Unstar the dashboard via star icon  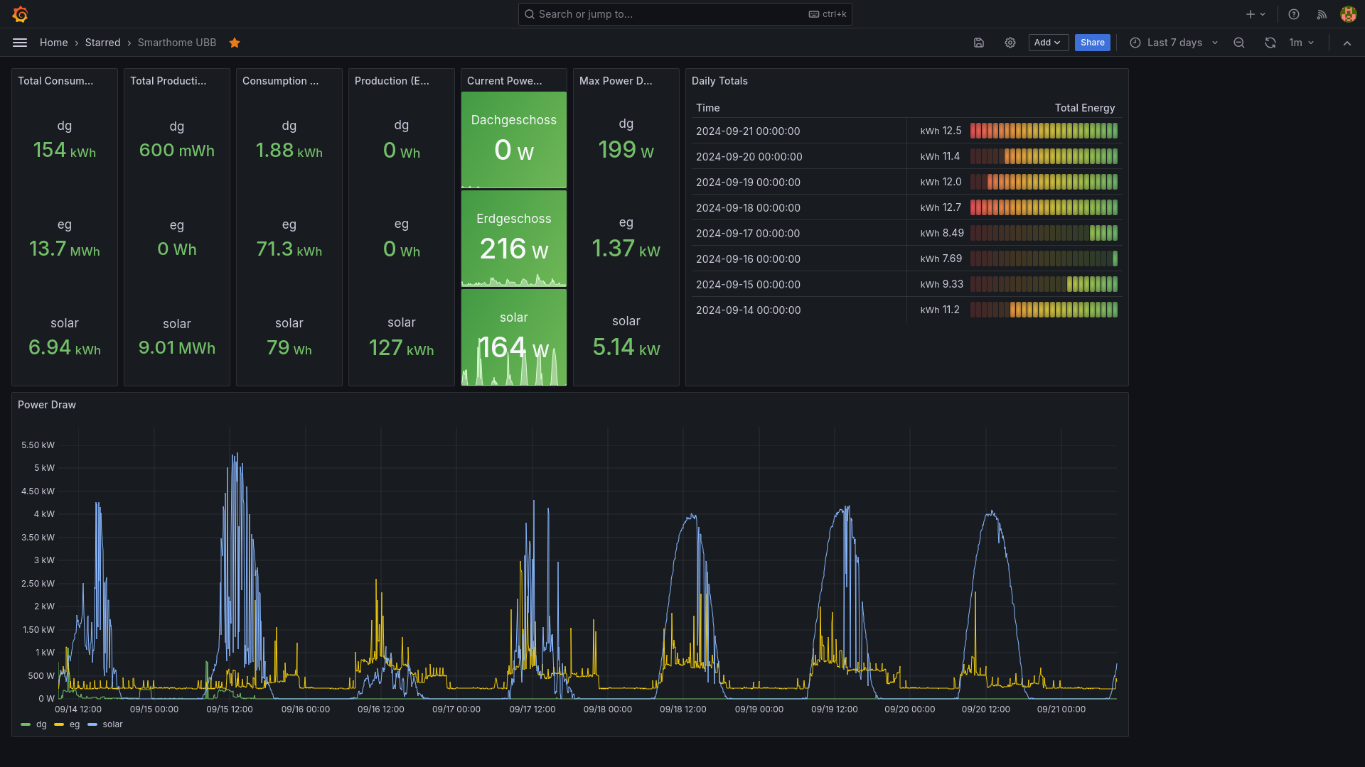coord(235,43)
